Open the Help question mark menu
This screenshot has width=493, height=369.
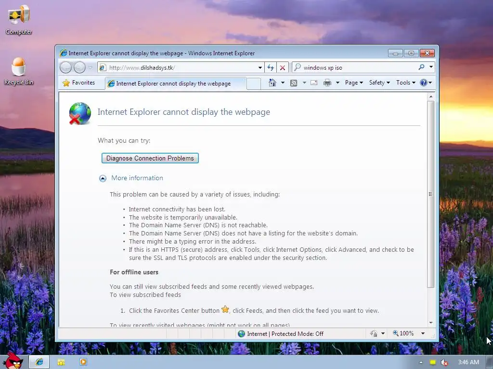pos(426,83)
